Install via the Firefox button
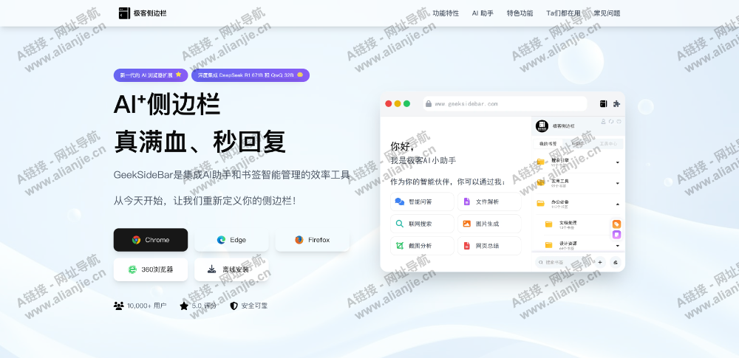The image size is (739, 358). (313, 240)
